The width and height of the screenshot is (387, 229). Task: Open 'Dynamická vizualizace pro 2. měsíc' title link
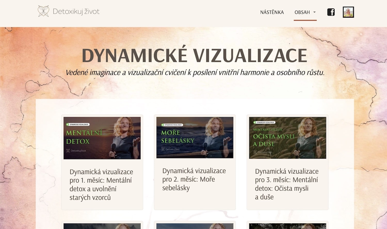point(194,179)
